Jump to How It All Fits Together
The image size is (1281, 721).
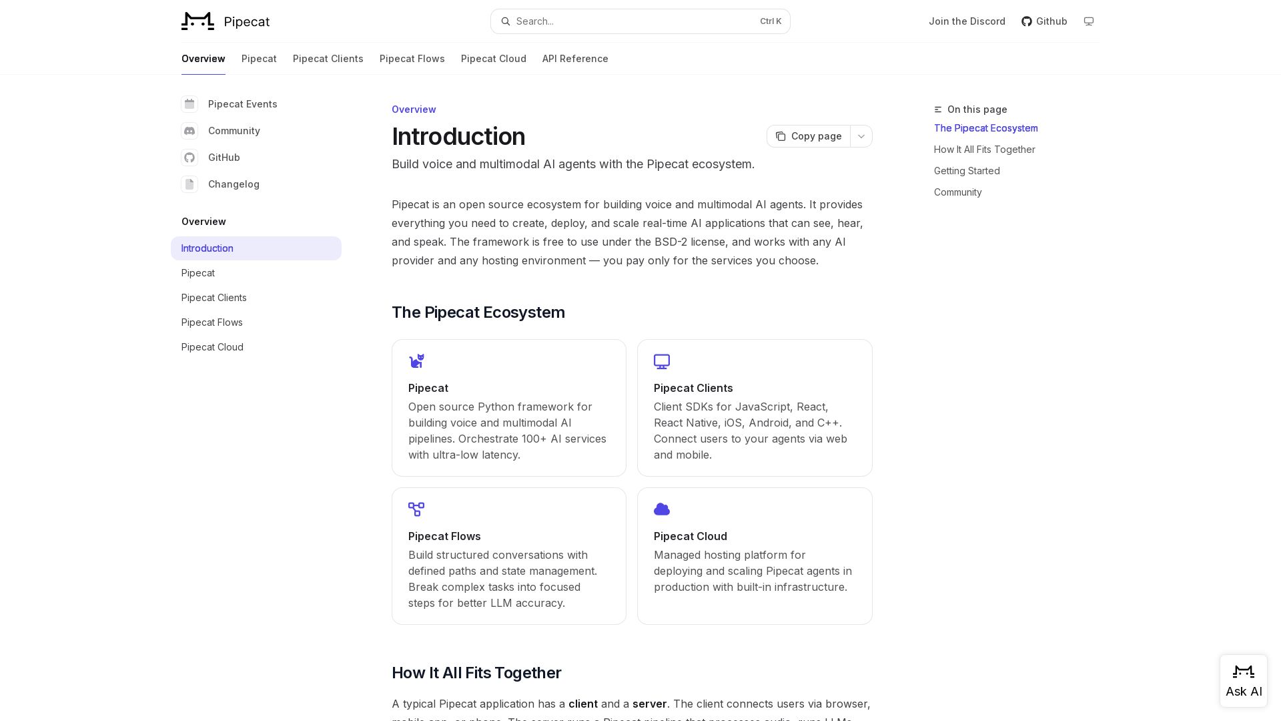tap(985, 150)
